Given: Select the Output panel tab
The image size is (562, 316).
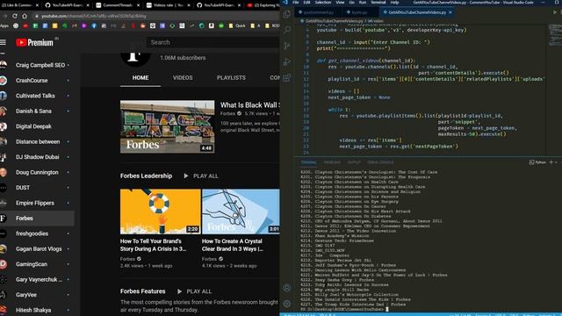Looking at the screenshot, I should click(354, 162).
